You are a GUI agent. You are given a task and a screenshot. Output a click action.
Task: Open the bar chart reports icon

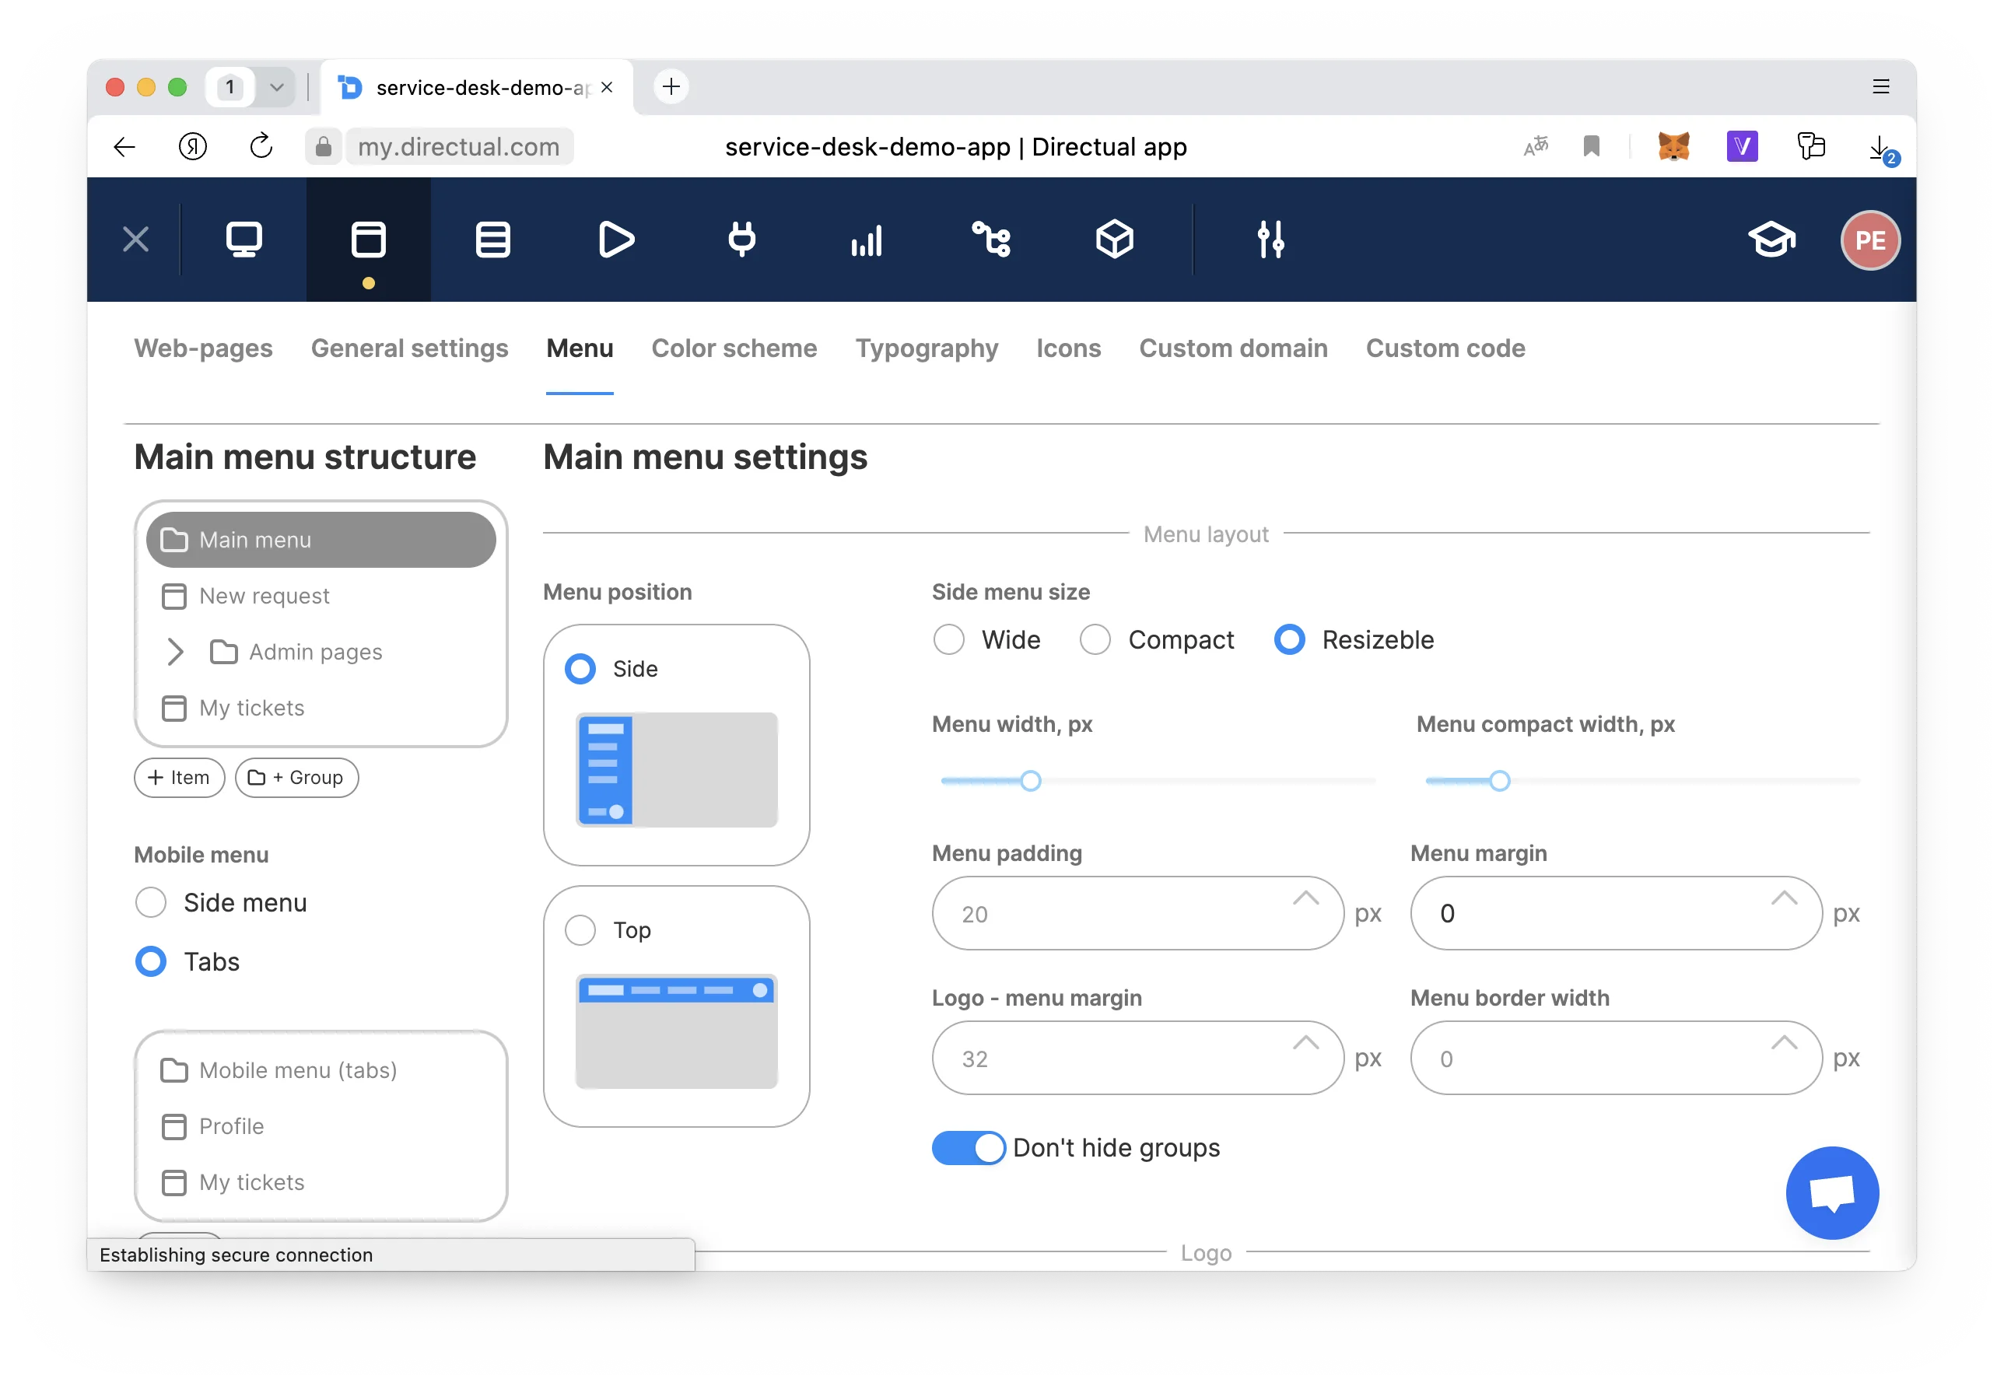pos(866,240)
